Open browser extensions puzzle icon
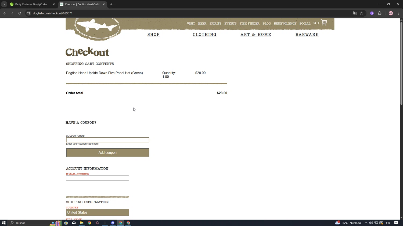 point(380,13)
